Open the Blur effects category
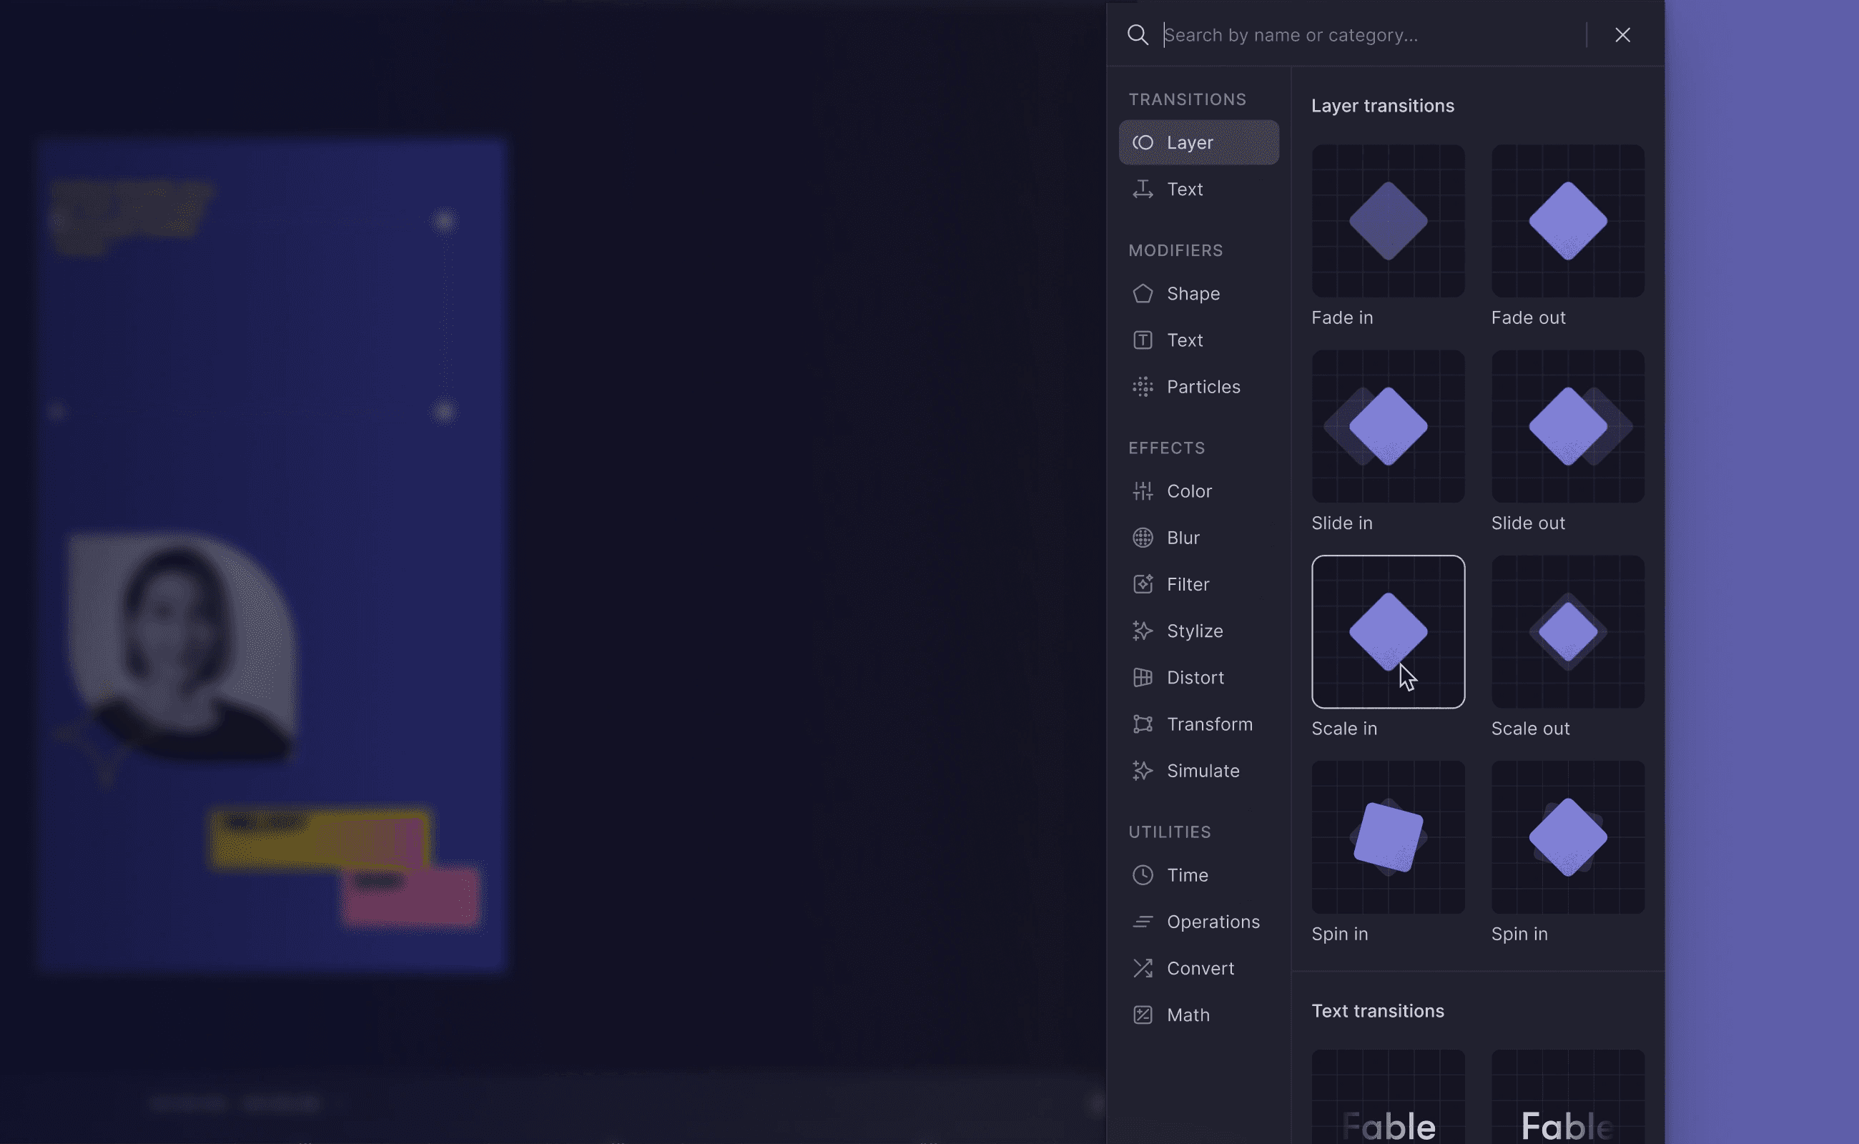This screenshot has width=1859, height=1144. click(x=1183, y=538)
